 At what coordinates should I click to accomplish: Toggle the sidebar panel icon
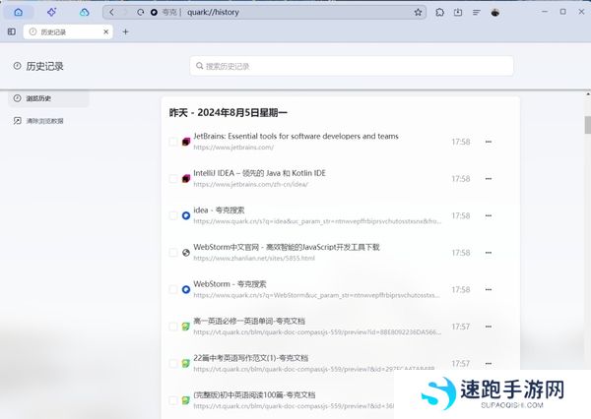(12, 31)
